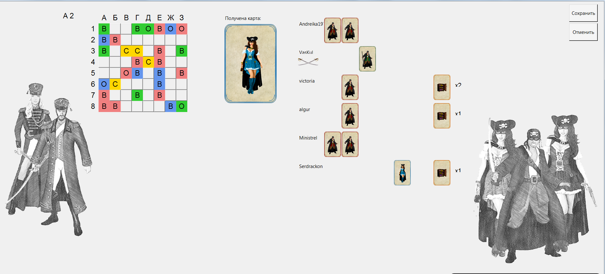Image resolution: width=605 pixels, height=274 pixels.
Task: Select red B cell З5 on the grid
Action: point(182,73)
